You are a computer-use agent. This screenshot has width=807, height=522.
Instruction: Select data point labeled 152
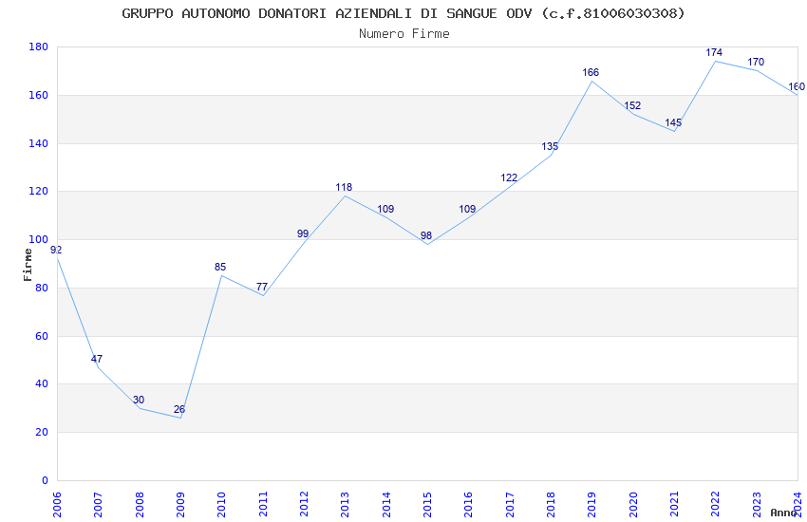(632, 105)
